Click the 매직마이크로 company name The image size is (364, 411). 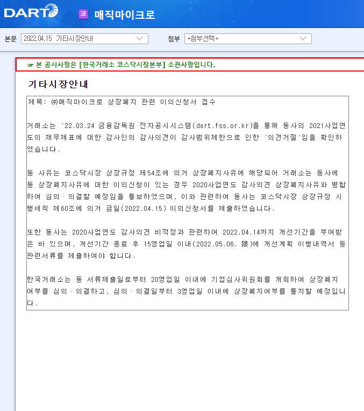click(125, 15)
